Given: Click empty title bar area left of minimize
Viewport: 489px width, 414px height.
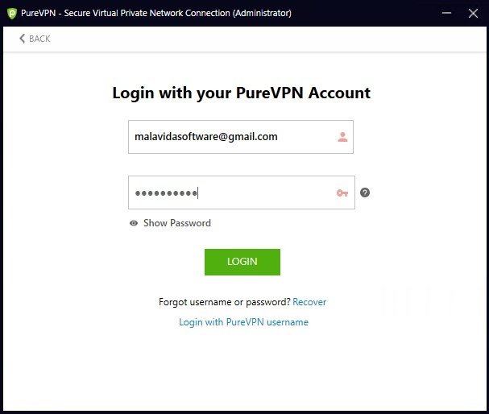Looking at the screenshot, I should pyautogui.click(x=365, y=13).
